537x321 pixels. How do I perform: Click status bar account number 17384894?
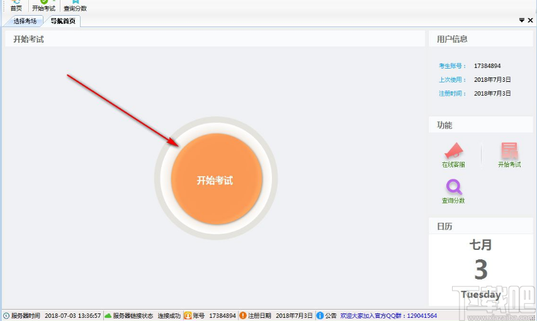pyautogui.click(x=222, y=315)
